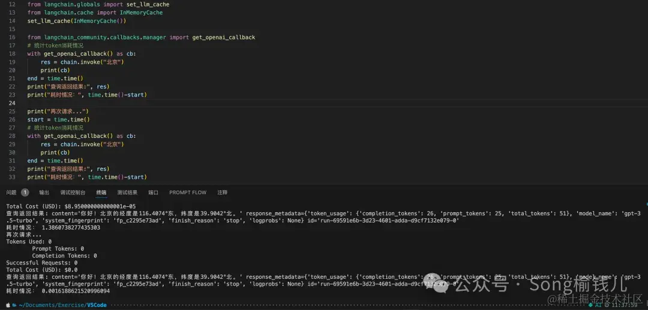
Task: Click 'start = time.time()' on line 26
Action: 59,120
